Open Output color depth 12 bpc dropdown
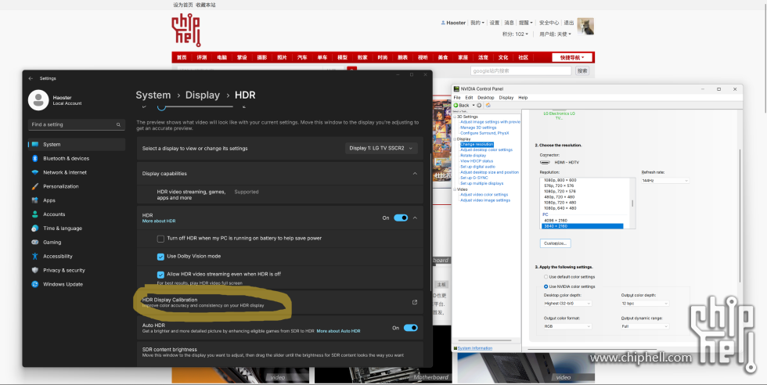This screenshot has height=385, width=767. tap(645, 304)
